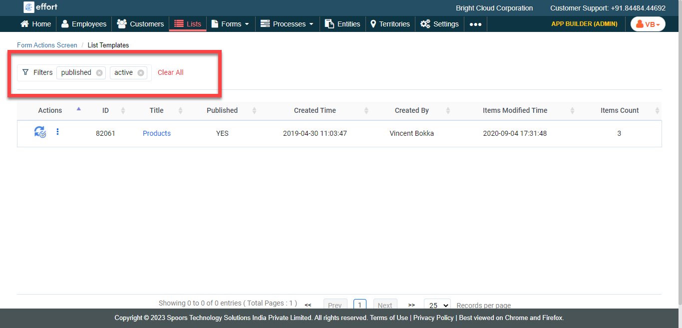The width and height of the screenshot is (682, 328).
Task: Click the sync refresh icon for Products
Action: click(x=40, y=132)
